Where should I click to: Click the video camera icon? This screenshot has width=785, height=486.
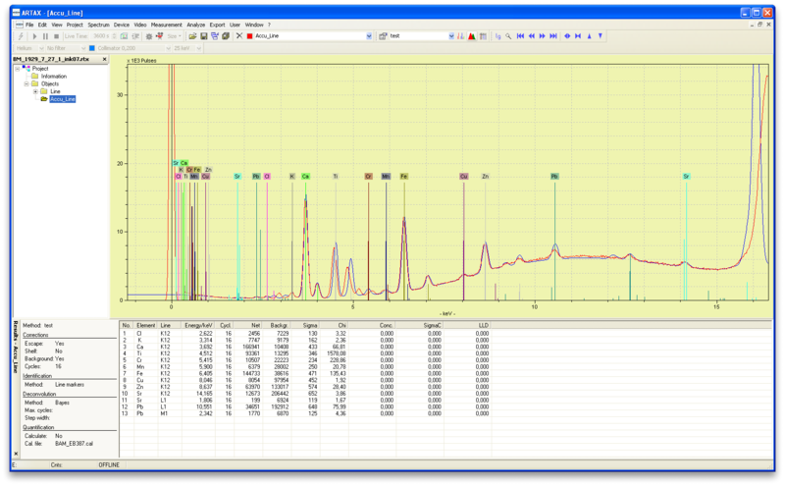click(x=160, y=36)
